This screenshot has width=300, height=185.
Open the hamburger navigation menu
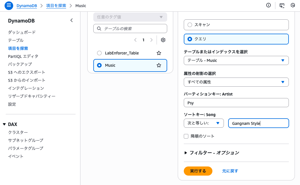9,5
